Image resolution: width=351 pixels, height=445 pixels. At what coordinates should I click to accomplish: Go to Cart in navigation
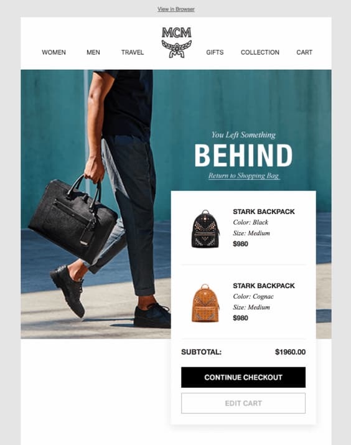304,52
